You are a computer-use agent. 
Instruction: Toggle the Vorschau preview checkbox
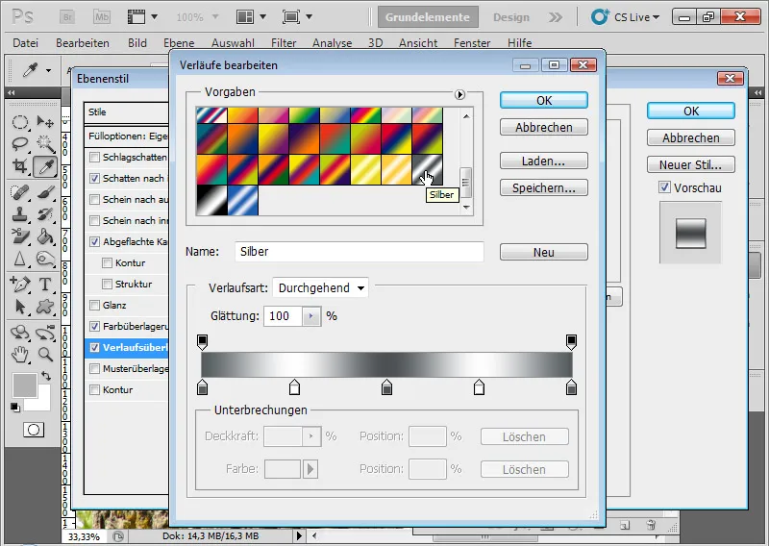pyautogui.click(x=664, y=187)
